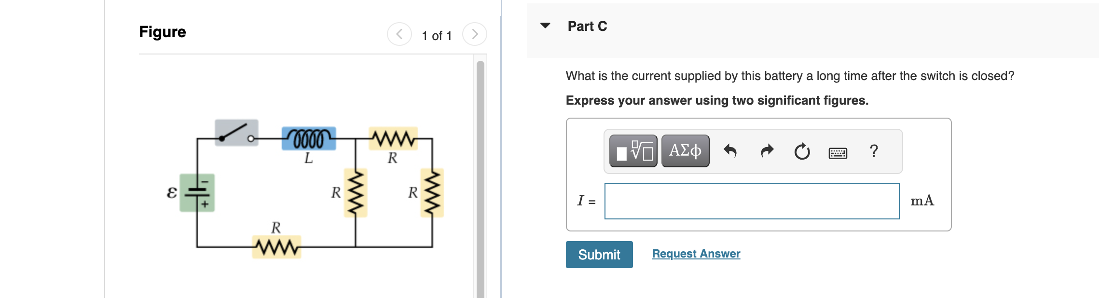Image resolution: width=1099 pixels, height=298 pixels.
Task: Reset the answer field with circular arrow icon
Action: [x=801, y=151]
